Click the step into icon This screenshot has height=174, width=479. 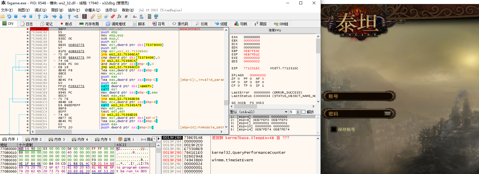(39, 16)
